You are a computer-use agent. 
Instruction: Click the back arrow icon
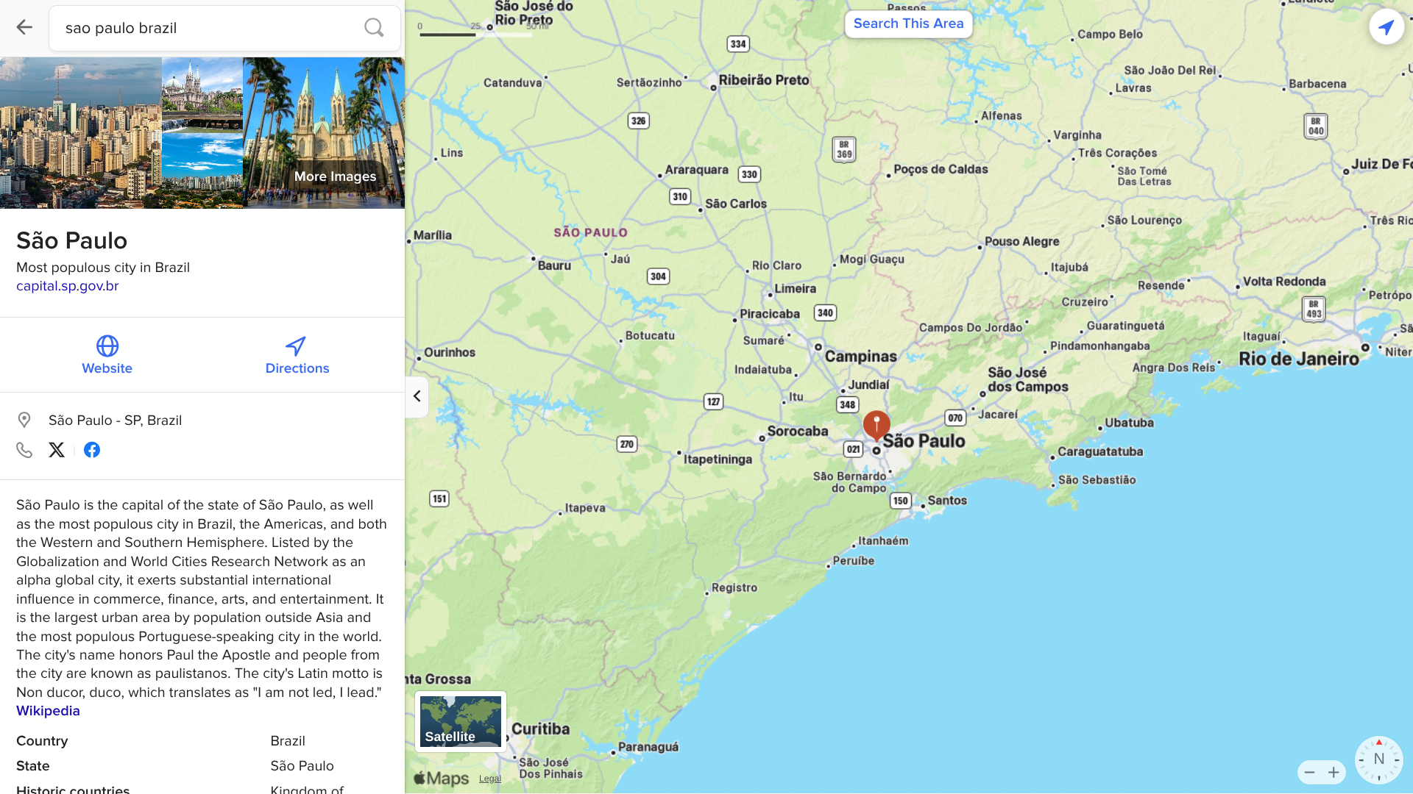(24, 28)
